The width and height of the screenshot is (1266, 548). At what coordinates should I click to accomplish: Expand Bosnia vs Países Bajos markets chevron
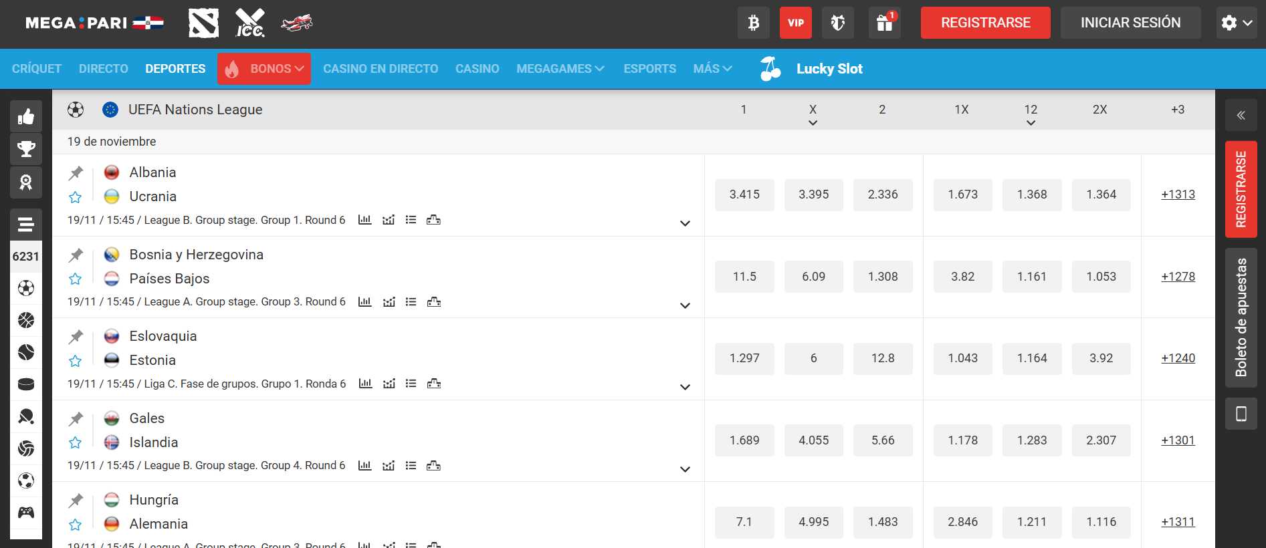coord(685,306)
